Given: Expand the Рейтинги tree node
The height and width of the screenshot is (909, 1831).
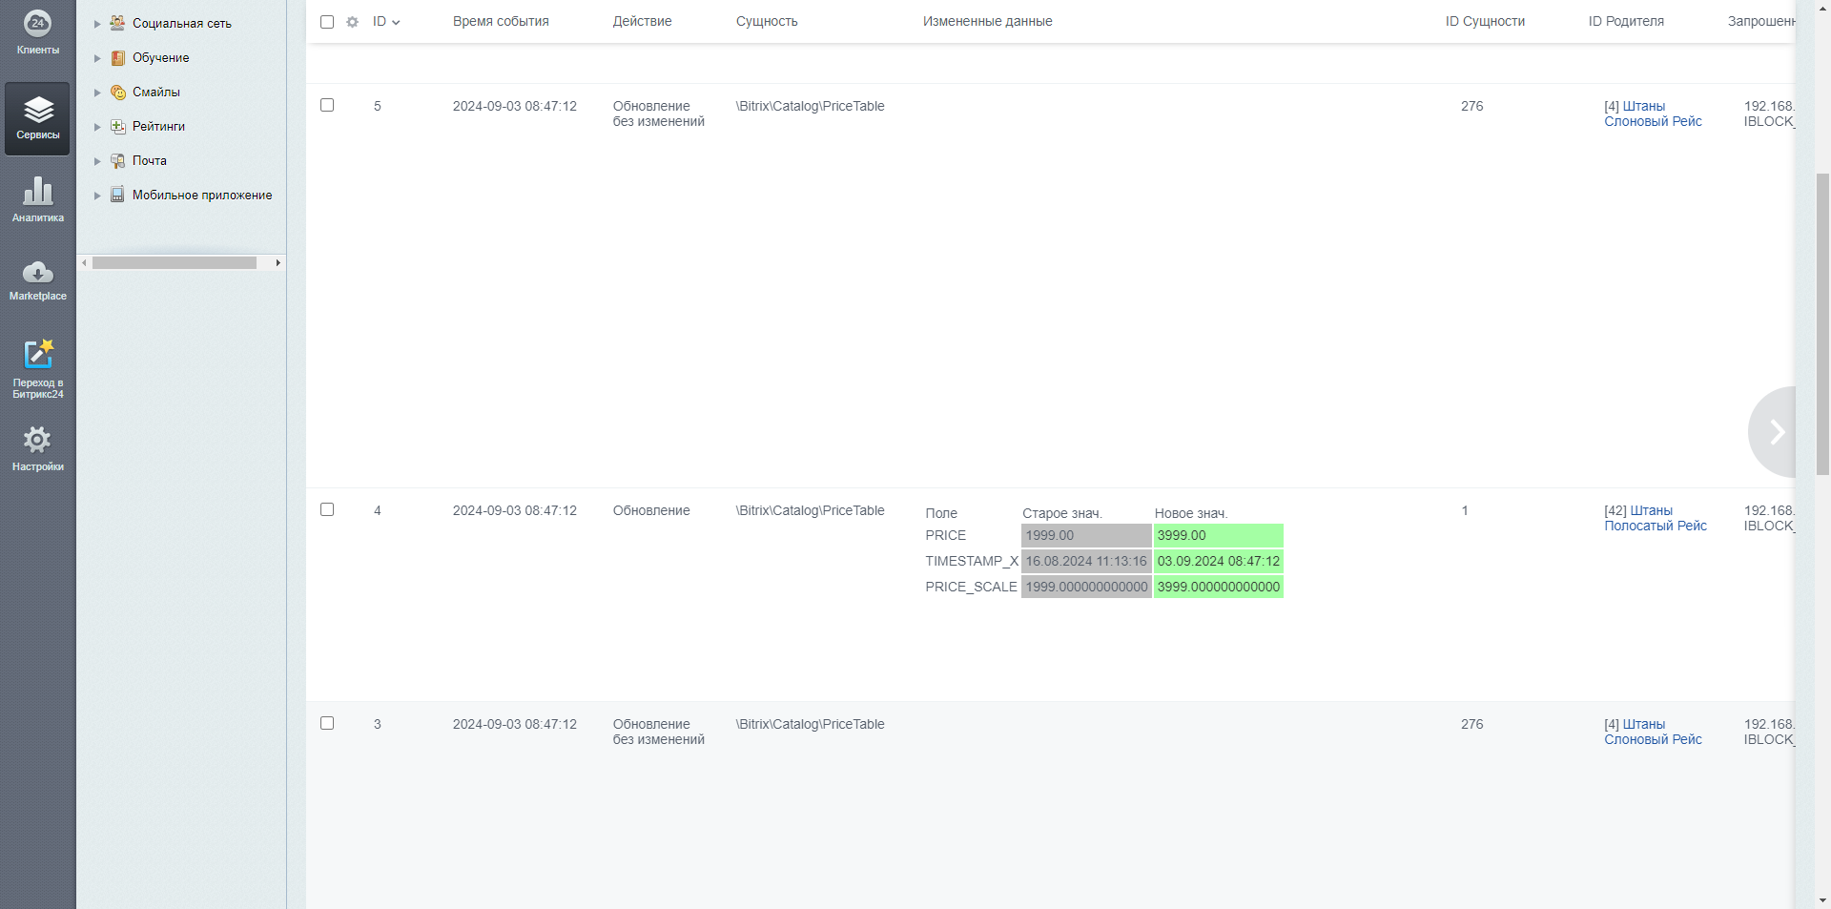Looking at the screenshot, I should point(97,127).
